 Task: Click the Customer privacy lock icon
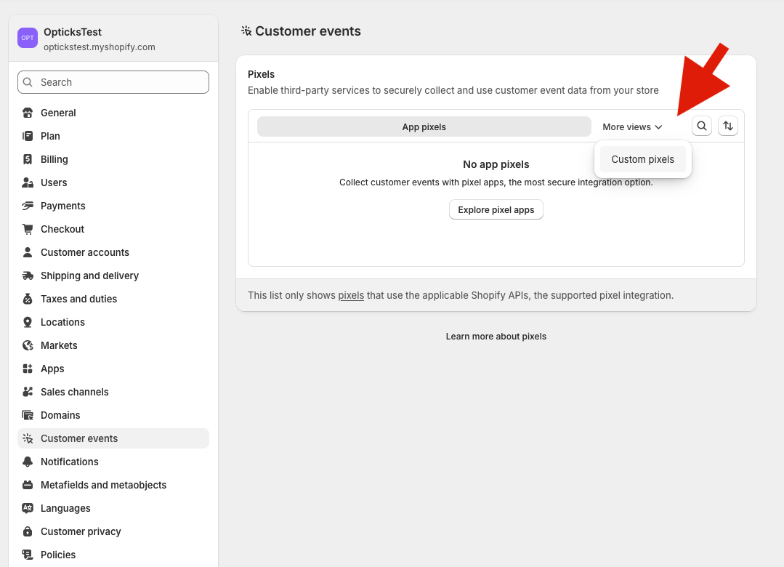(x=27, y=531)
